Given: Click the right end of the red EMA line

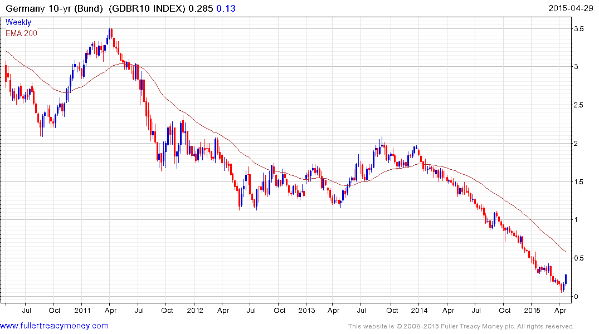Looking at the screenshot, I should click(566, 252).
